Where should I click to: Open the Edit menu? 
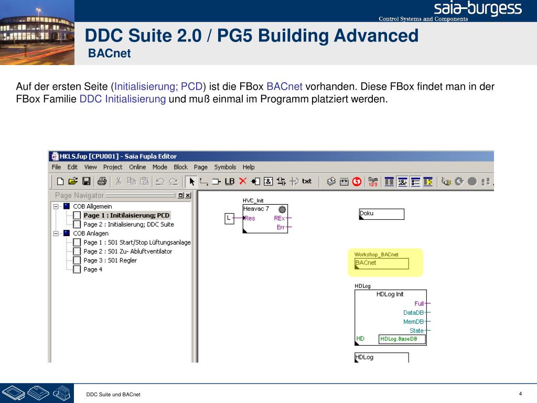(72, 167)
